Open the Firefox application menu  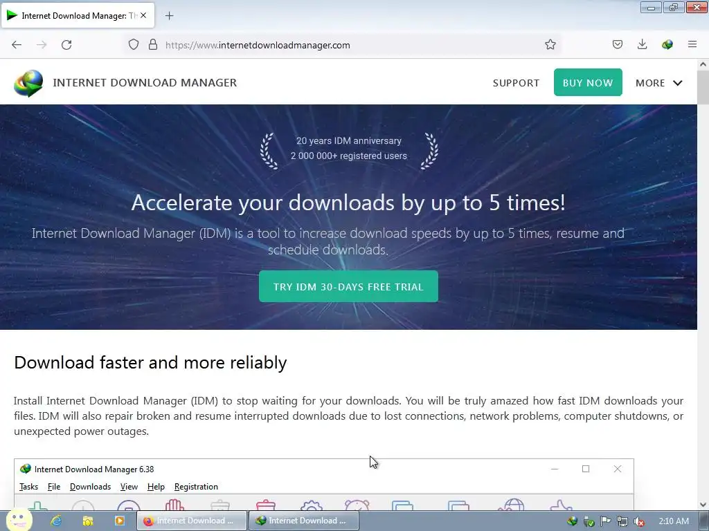click(692, 44)
